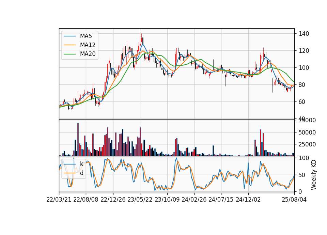
Task: Click the blue MA5 legend line sample
Action: point(69,36)
